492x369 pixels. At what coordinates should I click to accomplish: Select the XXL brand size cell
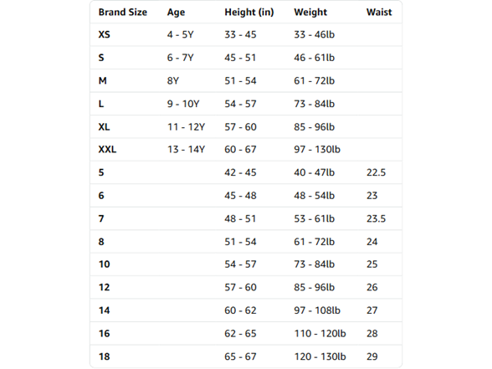tap(107, 149)
